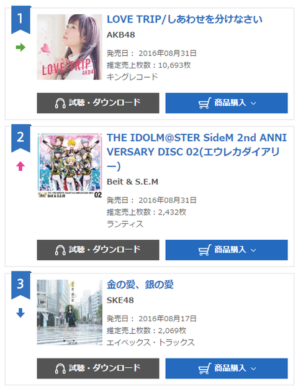Click headphone icon for 金の愛、銀の愛 listing
Viewport: 298px width, 389px height.
tap(60, 368)
